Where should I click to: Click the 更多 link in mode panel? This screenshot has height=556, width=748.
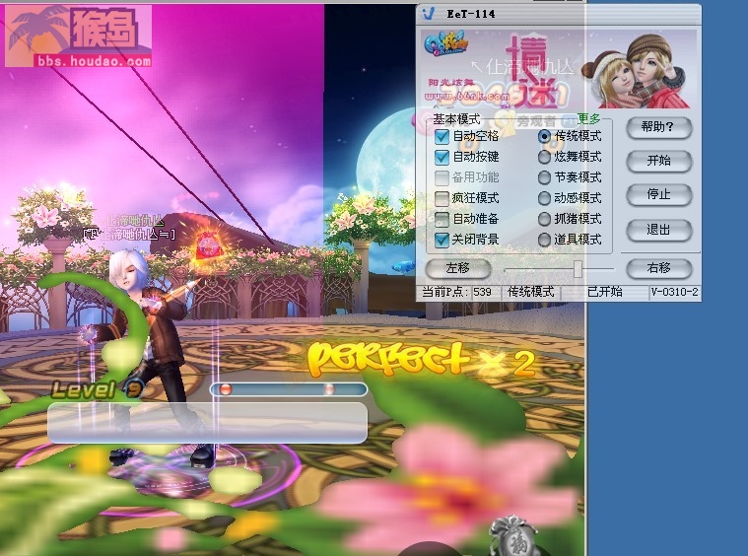[x=588, y=118]
